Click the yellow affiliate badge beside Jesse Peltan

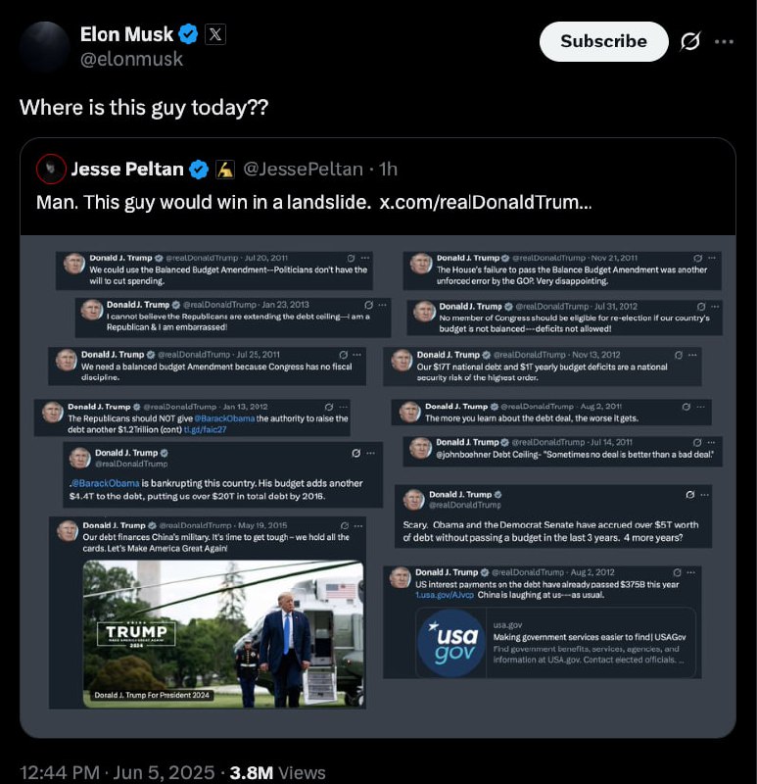225,170
